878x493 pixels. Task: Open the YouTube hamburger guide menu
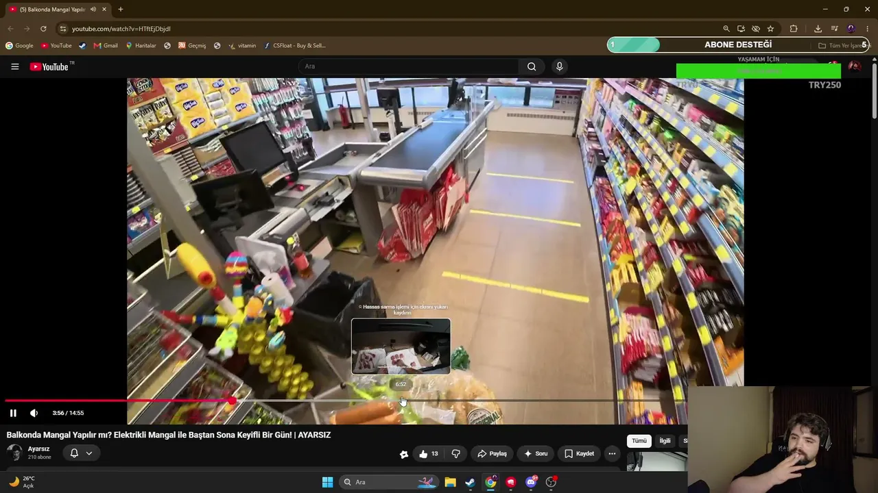pyautogui.click(x=14, y=66)
